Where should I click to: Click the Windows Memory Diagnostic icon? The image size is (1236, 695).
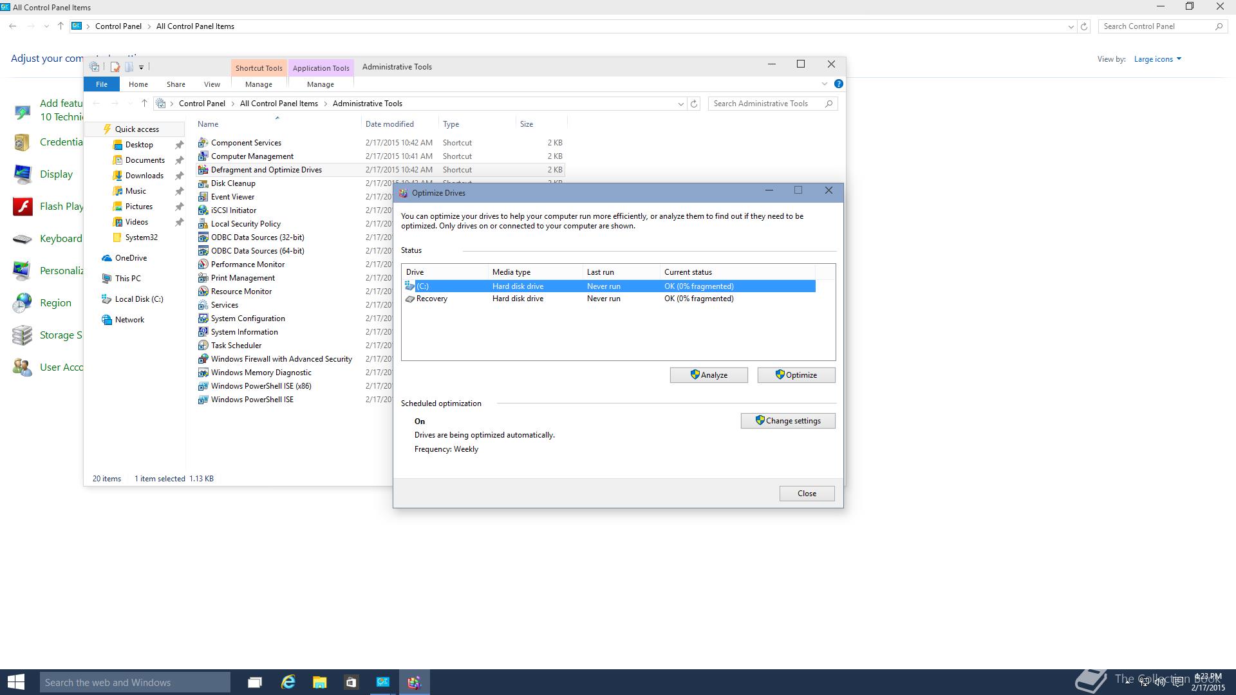click(x=203, y=373)
